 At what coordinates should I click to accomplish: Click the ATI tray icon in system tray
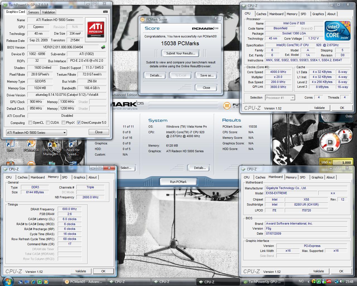[329, 282]
